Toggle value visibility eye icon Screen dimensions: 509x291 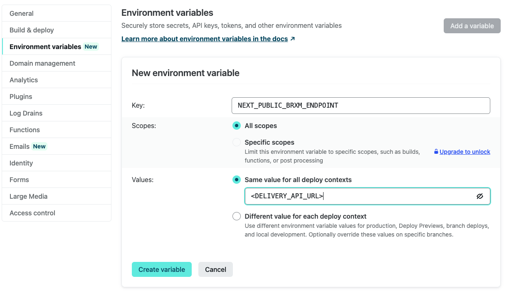pyautogui.click(x=480, y=196)
